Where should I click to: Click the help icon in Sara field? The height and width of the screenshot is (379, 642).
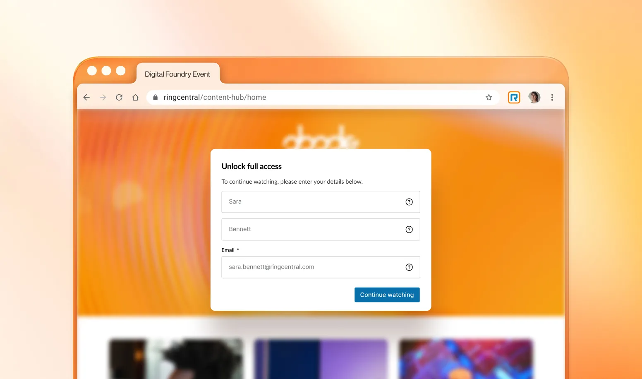tap(409, 202)
